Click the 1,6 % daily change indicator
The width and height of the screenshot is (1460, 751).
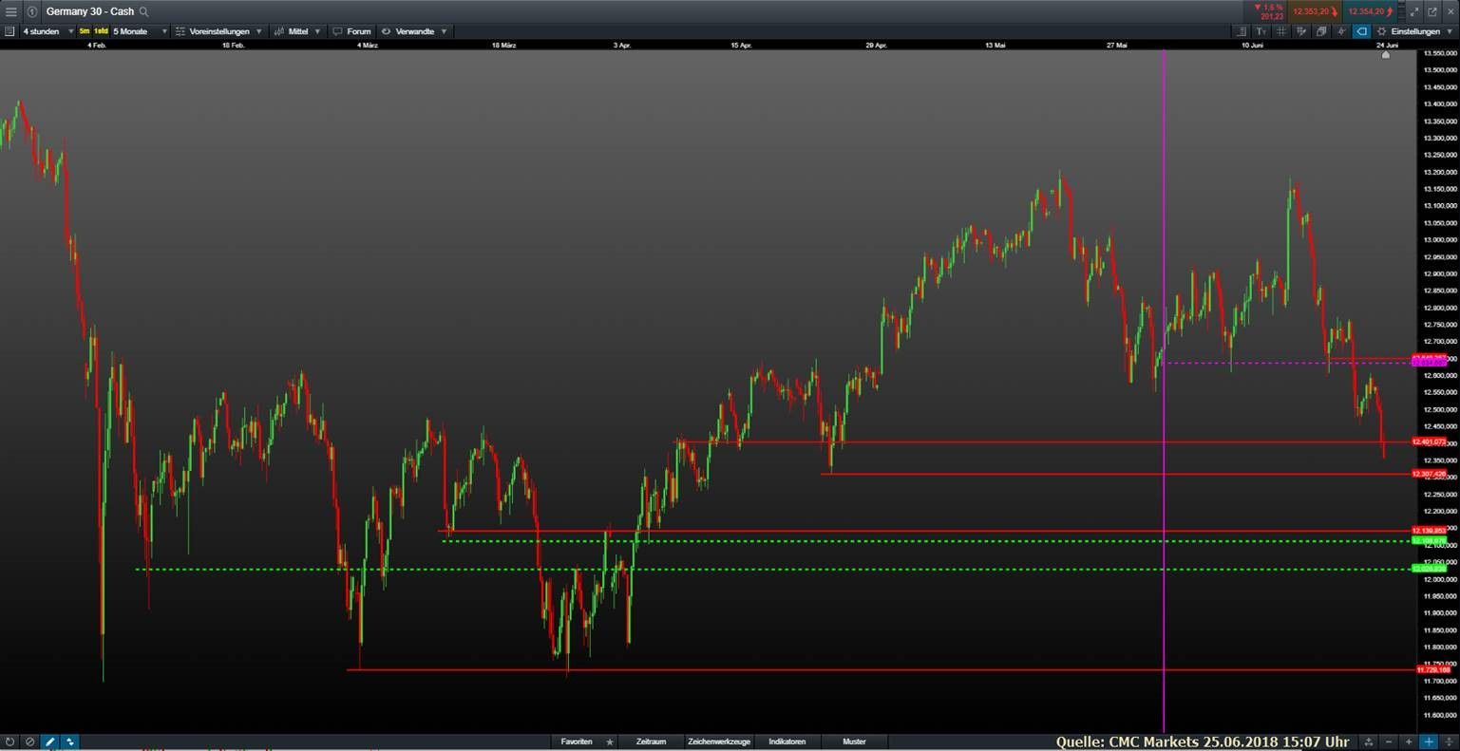click(x=1269, y=7)
